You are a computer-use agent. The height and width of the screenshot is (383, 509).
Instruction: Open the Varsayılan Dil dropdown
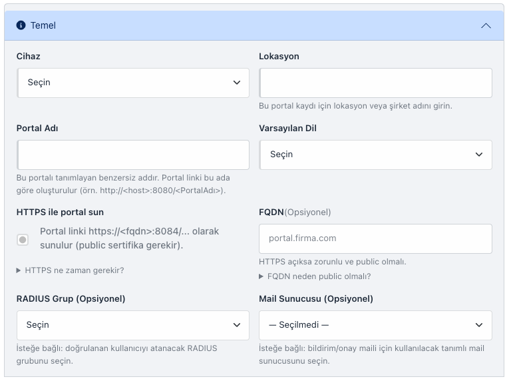(x=375, y=155)
